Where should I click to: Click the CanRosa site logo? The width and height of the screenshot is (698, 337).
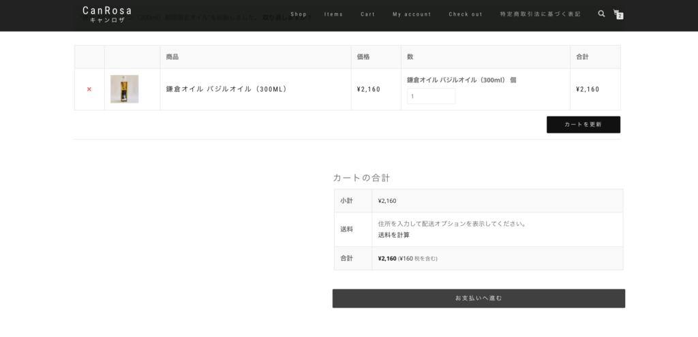[107, 14]
